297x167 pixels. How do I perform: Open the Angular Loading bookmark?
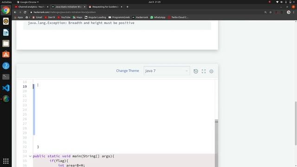point(95,17)
